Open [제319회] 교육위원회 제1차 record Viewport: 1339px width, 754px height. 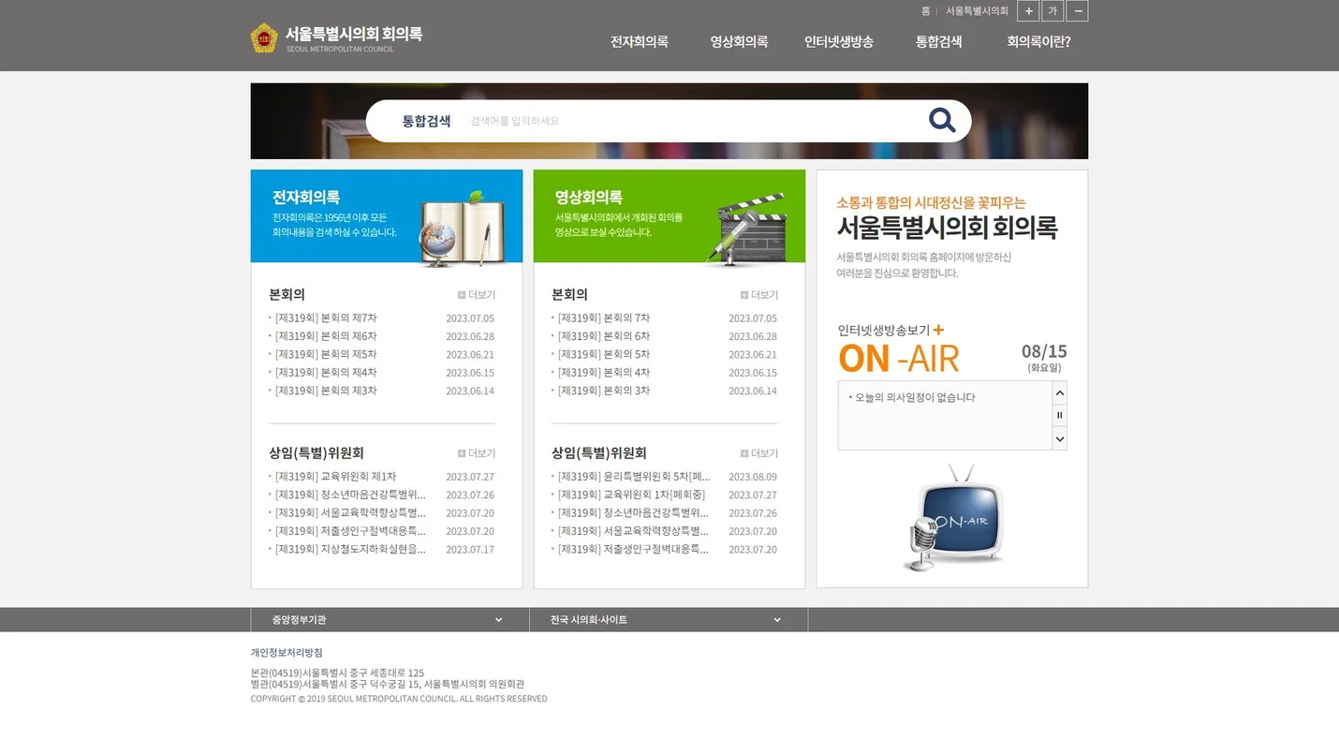(x=335, y=477)
